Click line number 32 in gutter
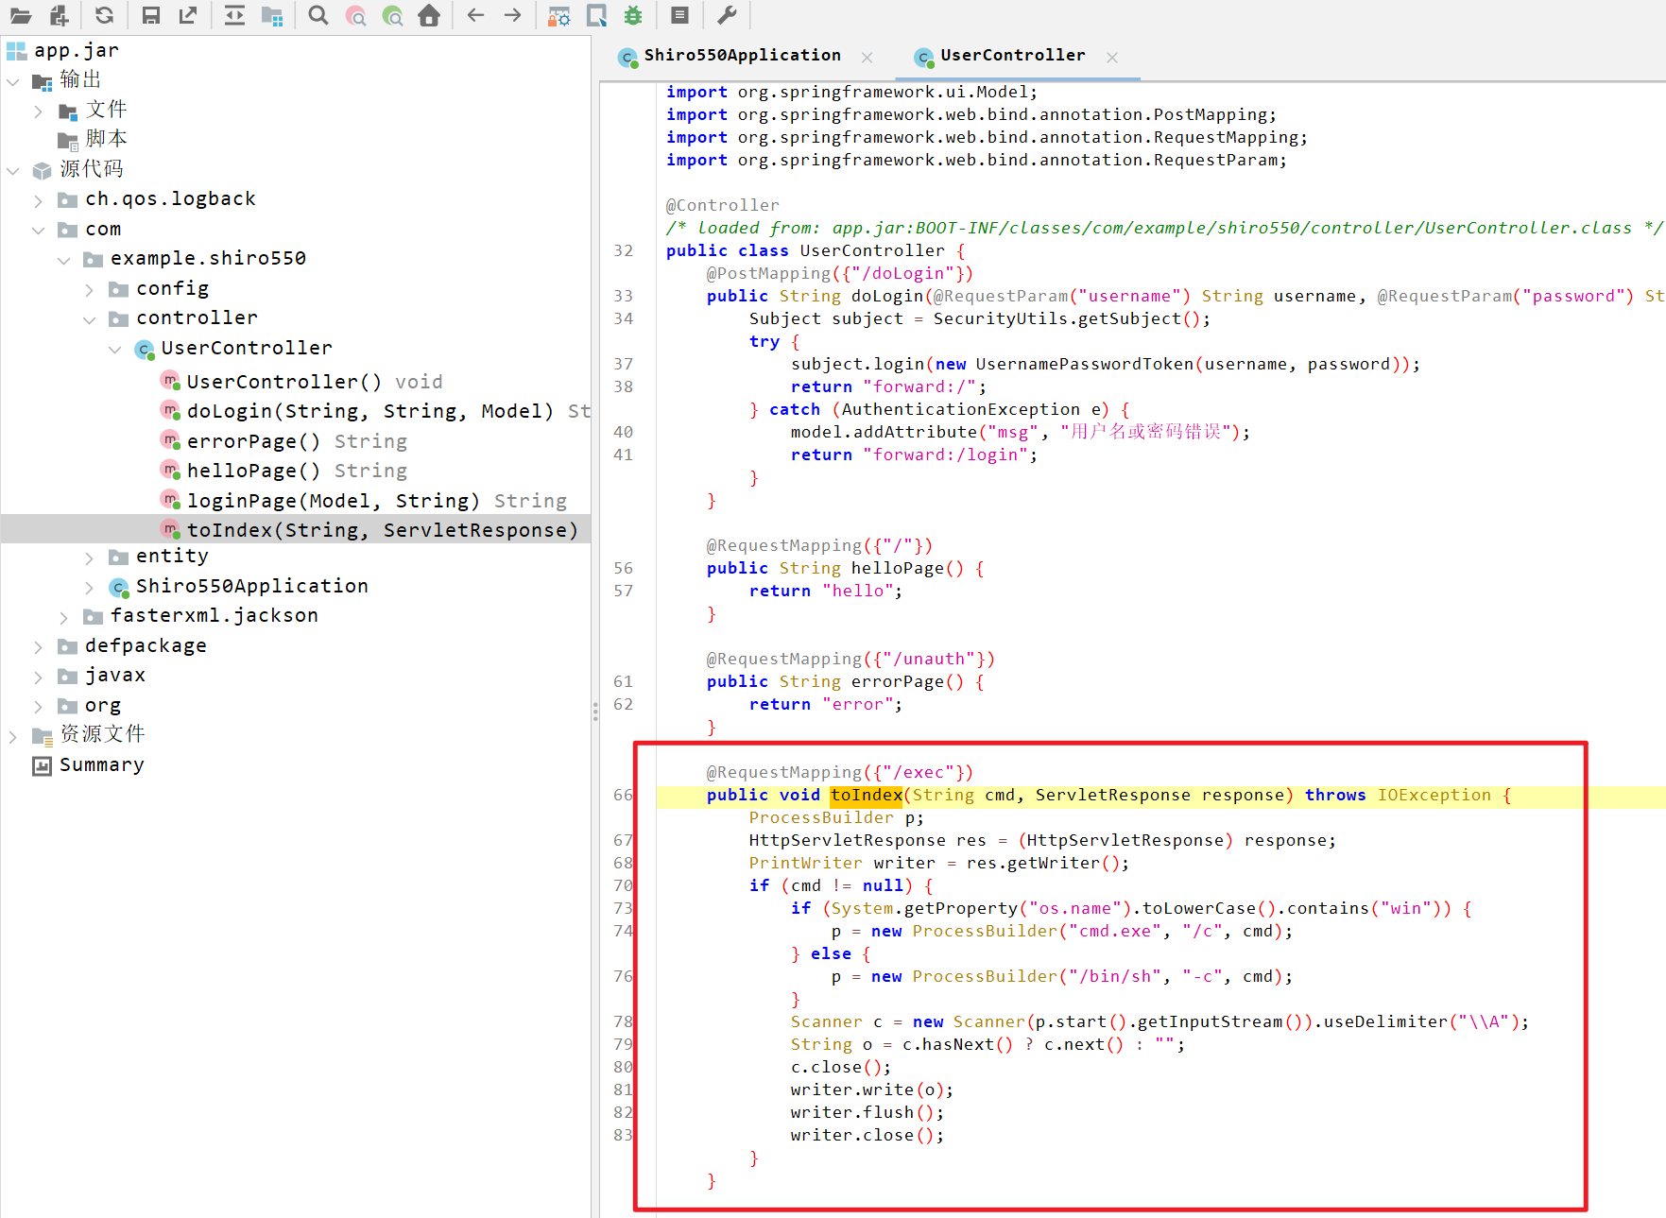Image resolution: width=1666 pixels, height=1218 pixels. coord(623,251)
